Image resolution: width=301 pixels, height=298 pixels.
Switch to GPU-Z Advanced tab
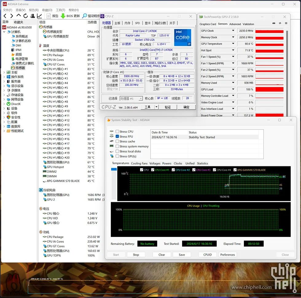point(235,24)
